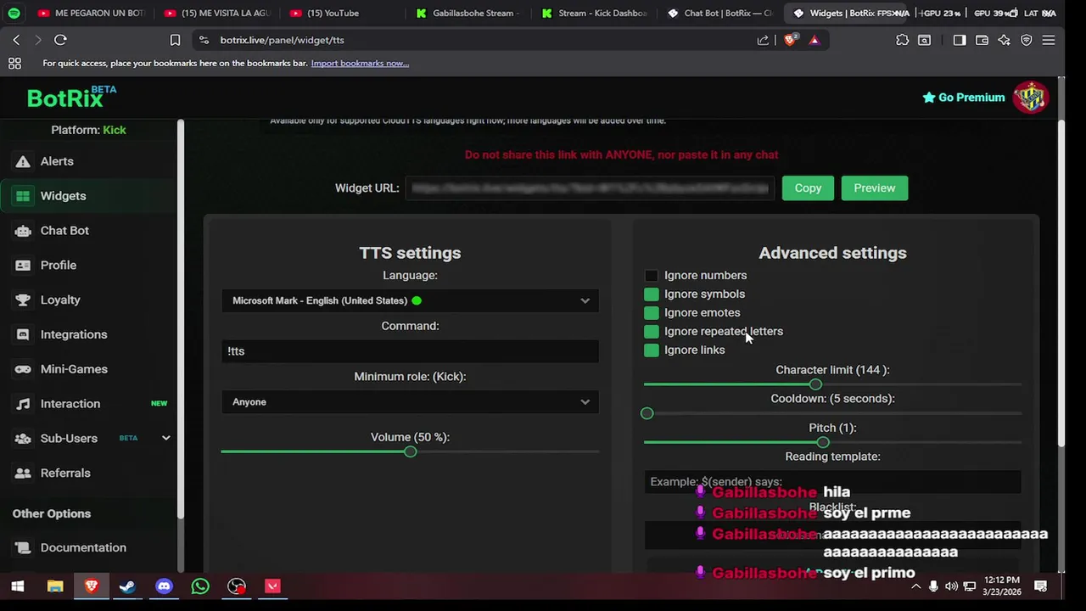
Task: Switch to the Gabillasbohe Stream browser tab
Action: click(467, 13)
